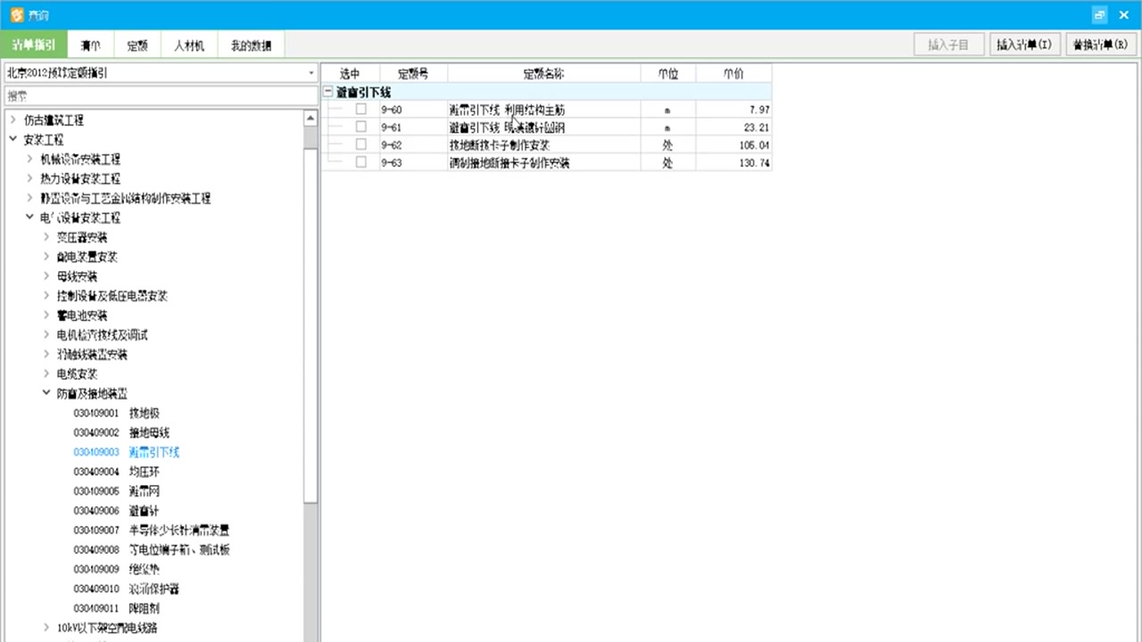This screenshot has height=642, width=1142.
Task: Collapse the 电气设备安装工程 node
Action: point(29,218)
